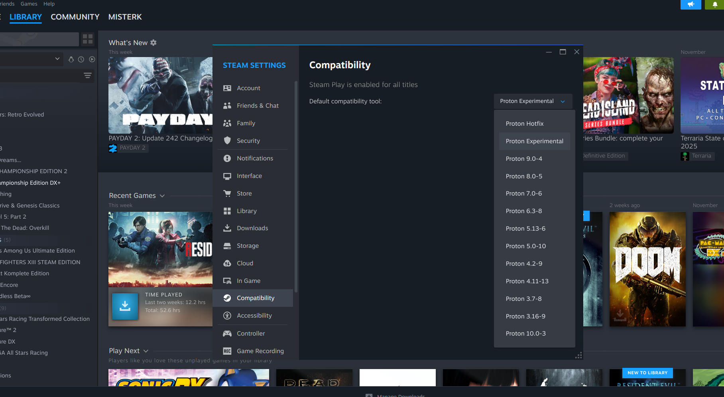Click the Resident Evil download icon button

pyautogui.click(x=125, y=306)
